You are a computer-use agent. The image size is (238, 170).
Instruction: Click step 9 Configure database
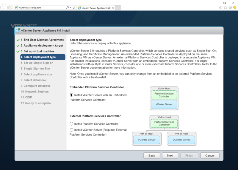35,86
